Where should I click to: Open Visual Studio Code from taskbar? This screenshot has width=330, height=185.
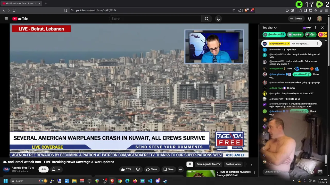click(150, 181)
